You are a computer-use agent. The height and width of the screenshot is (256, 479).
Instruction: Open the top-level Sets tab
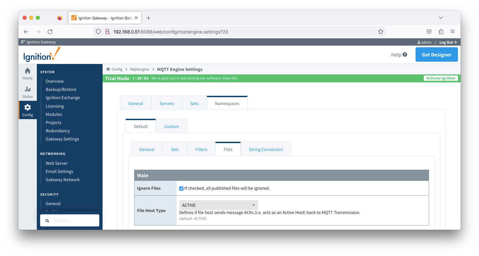point(194,103)
